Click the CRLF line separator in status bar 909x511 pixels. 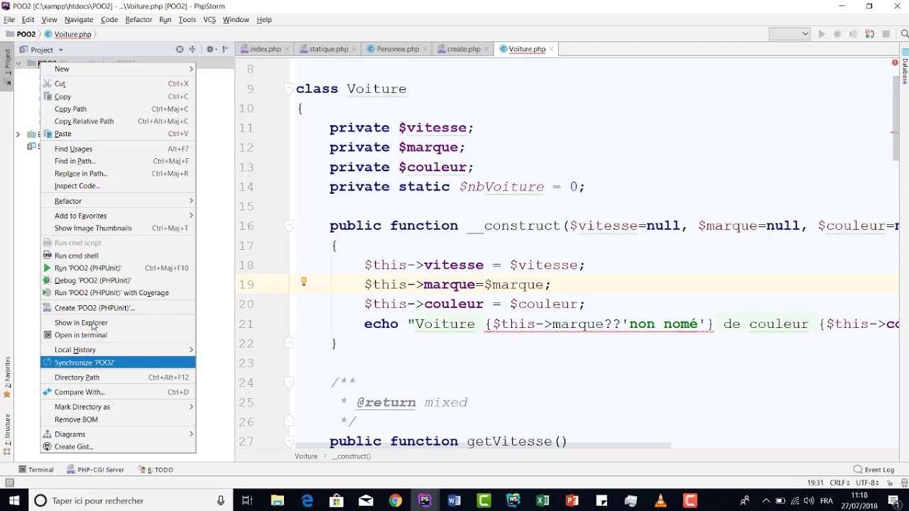839,483
